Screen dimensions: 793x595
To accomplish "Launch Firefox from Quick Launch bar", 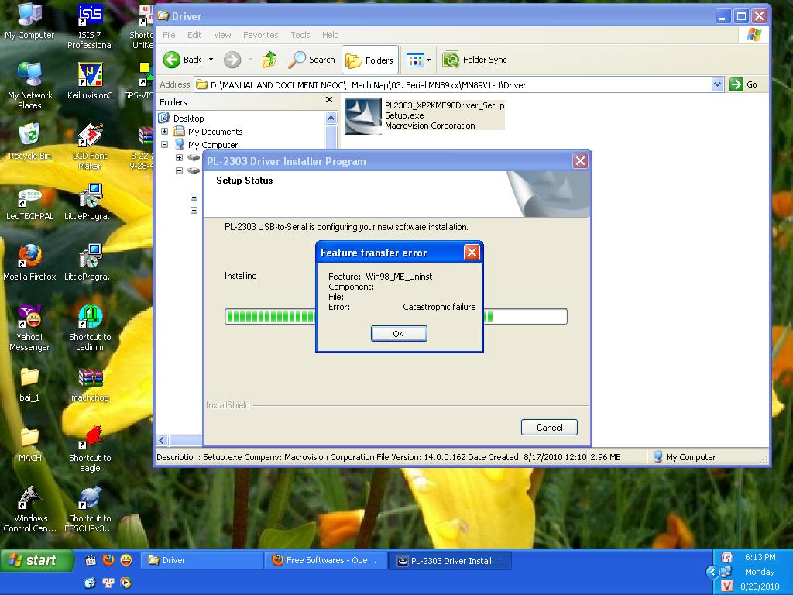I will point(108,559).
